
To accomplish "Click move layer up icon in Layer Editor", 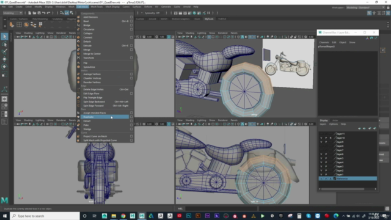I will click(359, 128).
